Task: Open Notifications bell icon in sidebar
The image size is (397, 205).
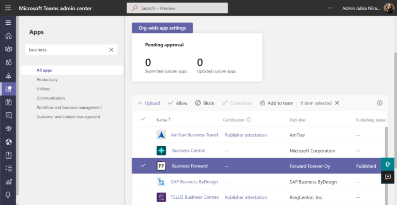Action: point(8,195)
